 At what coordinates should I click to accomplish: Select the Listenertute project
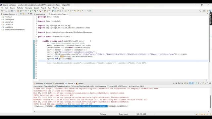pyautogui.click(x=9, y=22)
